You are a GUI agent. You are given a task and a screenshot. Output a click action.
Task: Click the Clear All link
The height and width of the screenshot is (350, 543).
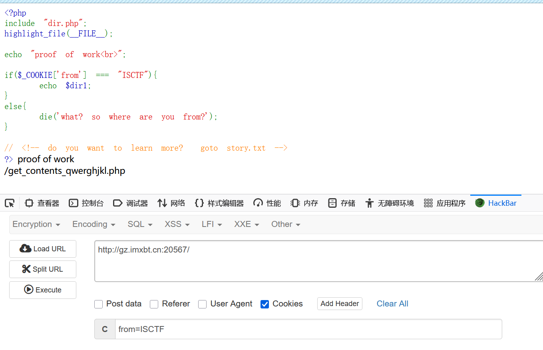click(x=392, y=304)
